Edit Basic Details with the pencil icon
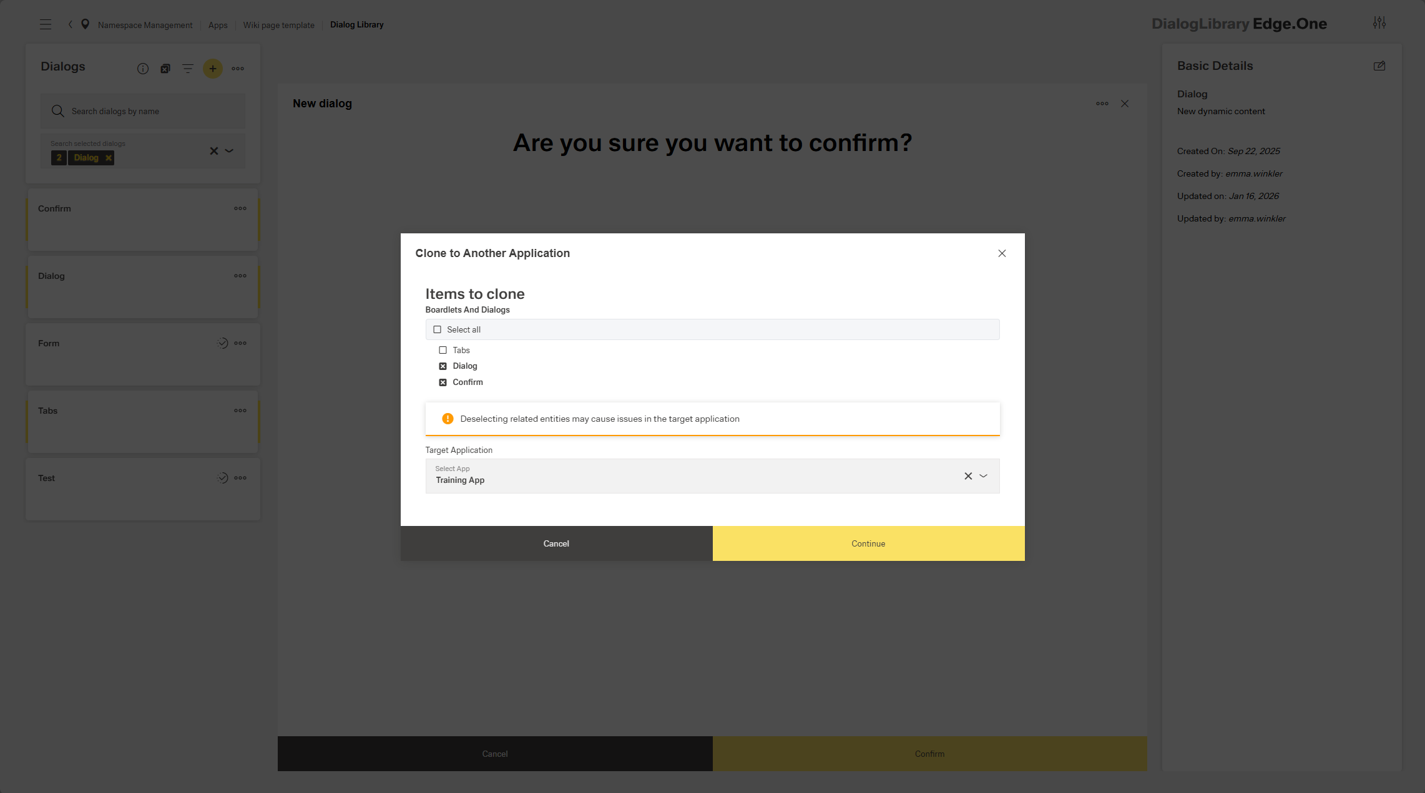The image size is (1425, 793). [x=1379, y=66]
